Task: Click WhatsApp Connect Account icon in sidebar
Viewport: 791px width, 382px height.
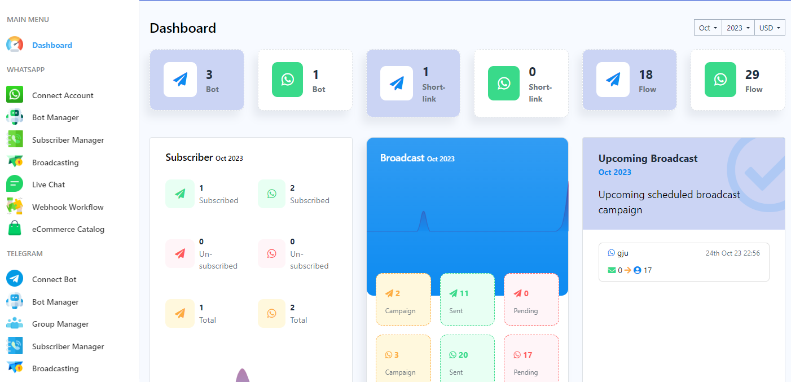Action: point(15,95)
